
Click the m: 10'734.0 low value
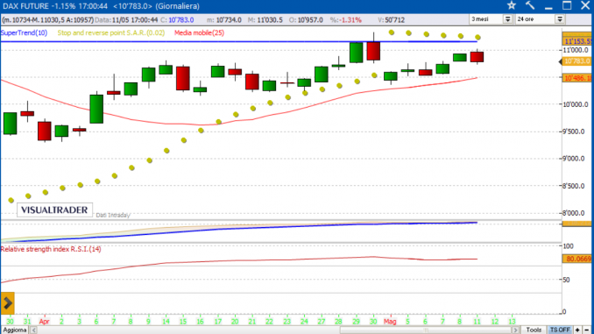(x=224, y=19)
